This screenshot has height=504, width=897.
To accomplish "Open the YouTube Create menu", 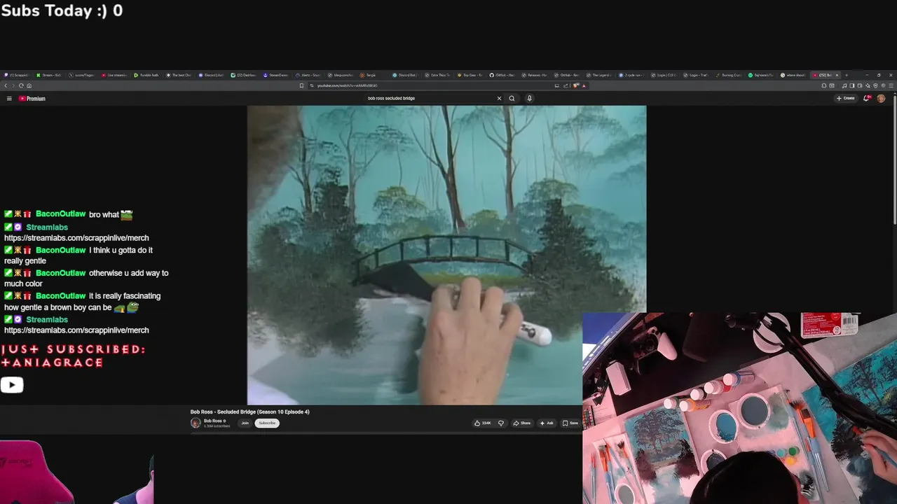I will click(846, 98).
